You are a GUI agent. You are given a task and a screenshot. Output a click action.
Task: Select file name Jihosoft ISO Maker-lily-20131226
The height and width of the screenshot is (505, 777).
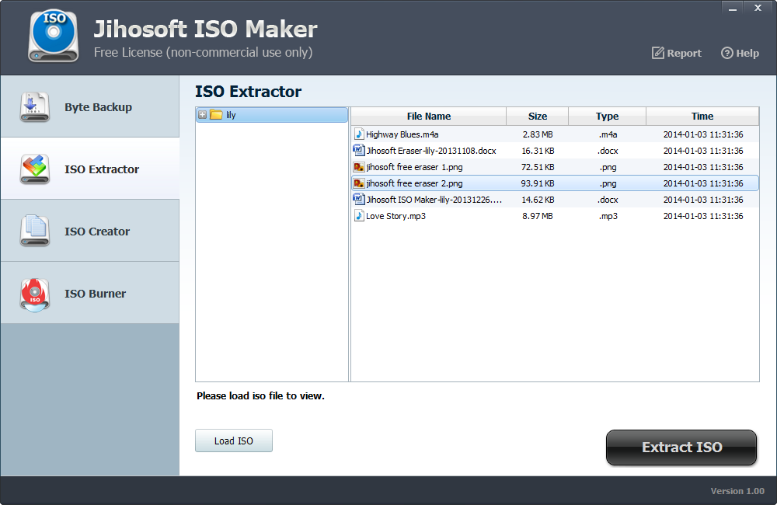point(434,200)
